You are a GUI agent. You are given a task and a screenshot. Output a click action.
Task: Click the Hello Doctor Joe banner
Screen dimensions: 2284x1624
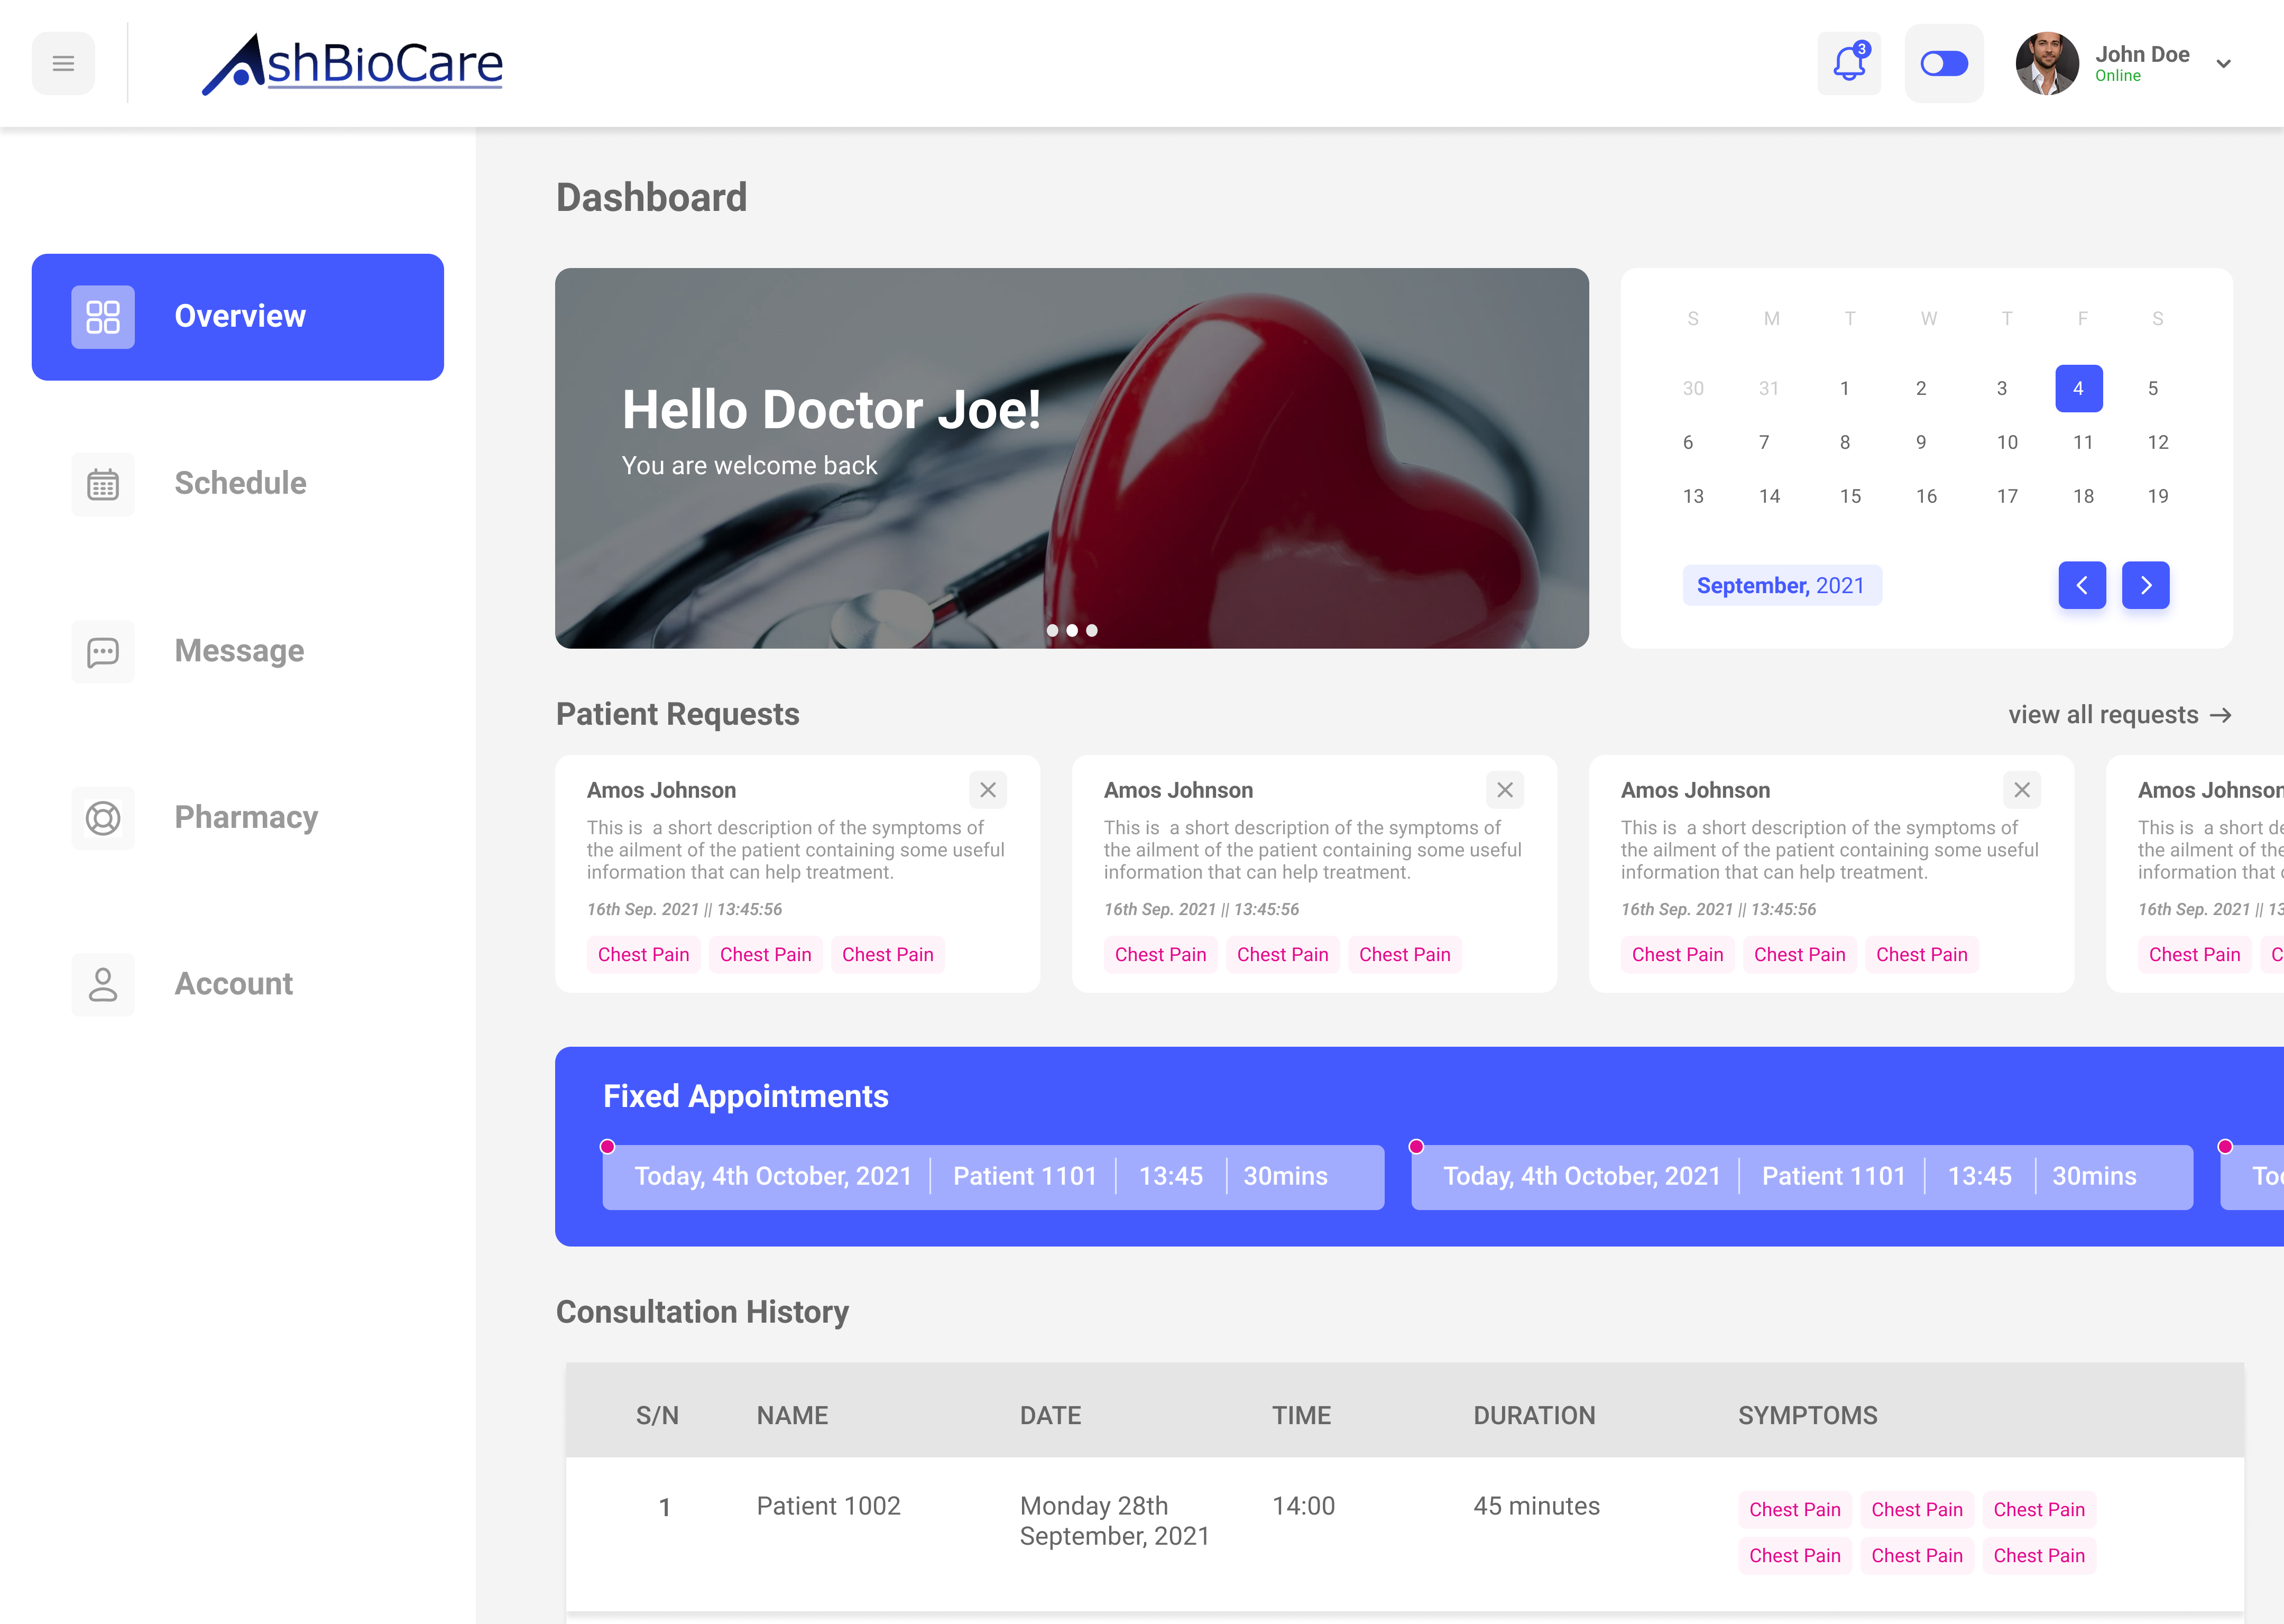pyautogui.click(x=1072, y=458)
